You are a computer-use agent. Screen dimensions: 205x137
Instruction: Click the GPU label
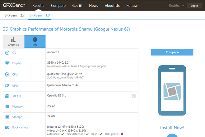(x=15, y=86)
